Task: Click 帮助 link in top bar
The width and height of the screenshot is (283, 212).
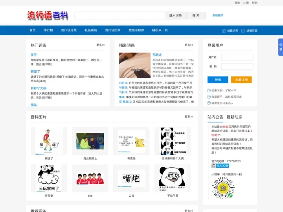Action: point(255,3)
